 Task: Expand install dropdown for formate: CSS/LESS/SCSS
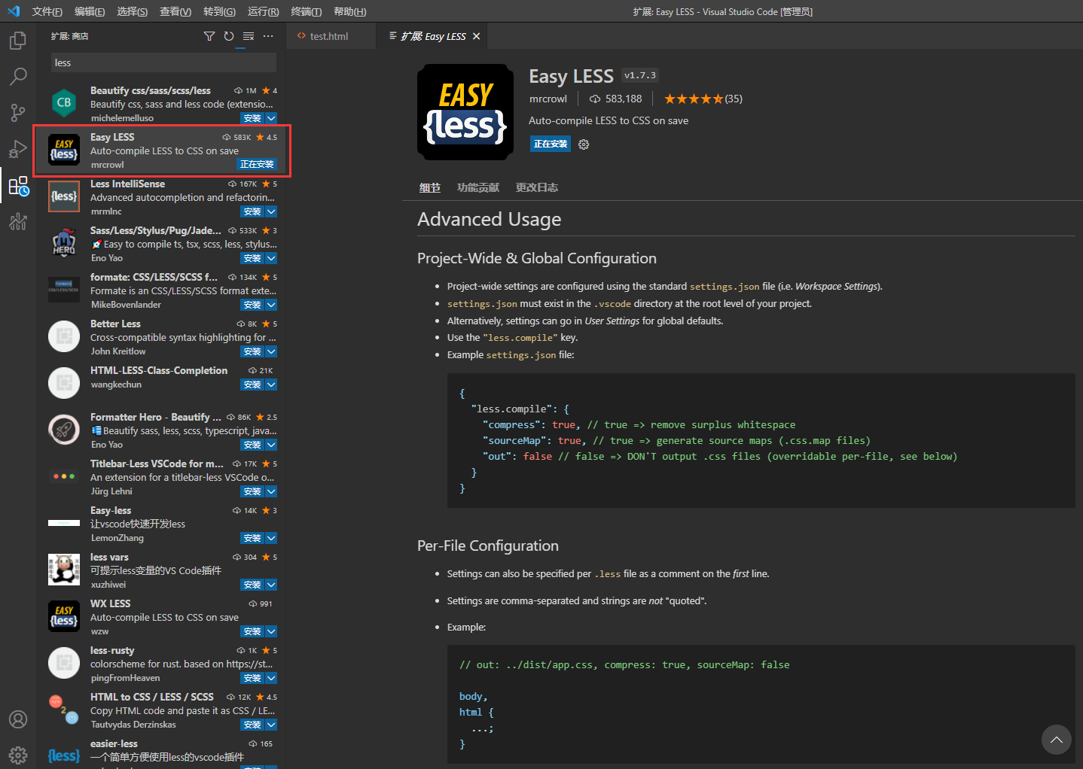pos(271,305)
